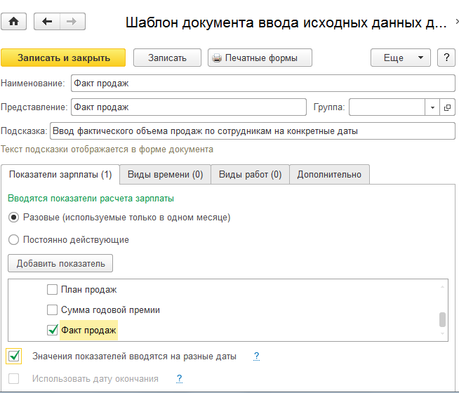Click help mark beside Использовать дату окончания
Screen dimensions: 459x393
pos(180,379)
